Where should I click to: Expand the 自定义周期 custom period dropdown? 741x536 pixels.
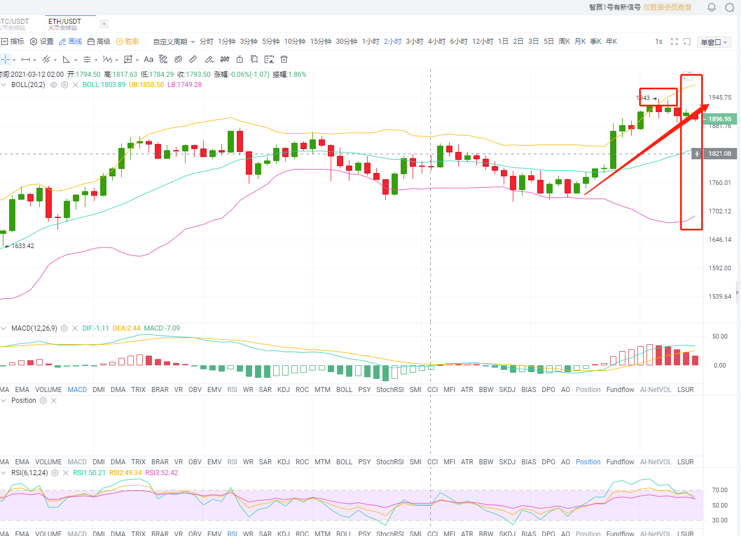pos(174,42)
